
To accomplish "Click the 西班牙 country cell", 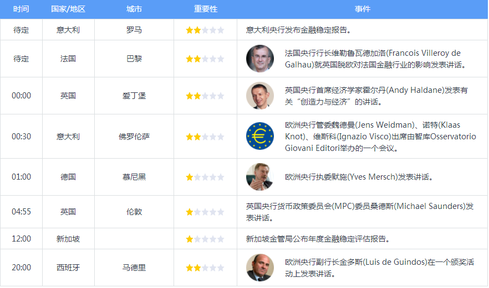I will (x=68, y=268).
